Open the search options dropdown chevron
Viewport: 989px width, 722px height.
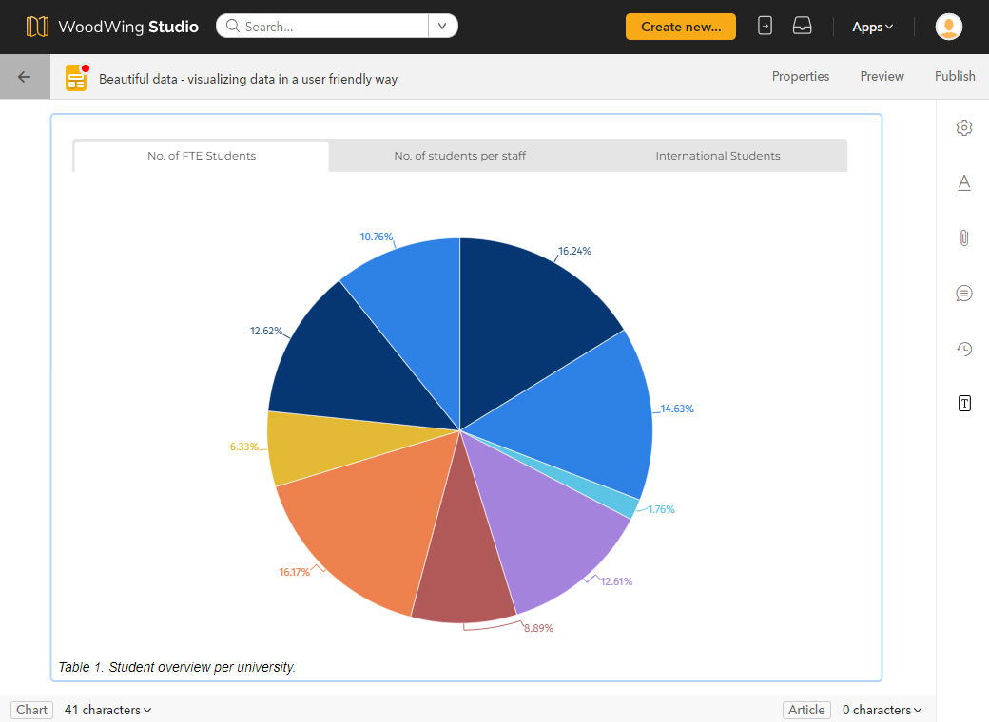tap(443, 26)
